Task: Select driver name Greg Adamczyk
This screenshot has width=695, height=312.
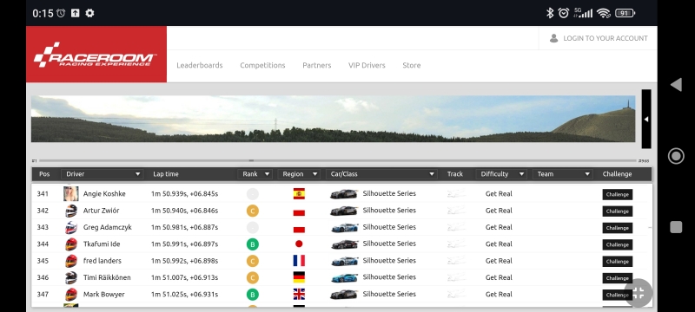Action: tap(107, 227)
